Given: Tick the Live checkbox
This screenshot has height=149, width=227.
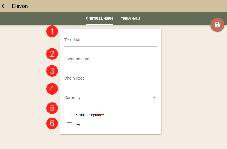Looking at the screenshot, I should (69, 125).
